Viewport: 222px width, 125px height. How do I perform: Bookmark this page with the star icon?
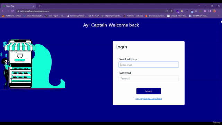pos(171,11)
